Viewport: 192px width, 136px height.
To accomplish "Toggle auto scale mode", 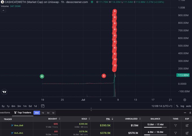I will (189, 106).
